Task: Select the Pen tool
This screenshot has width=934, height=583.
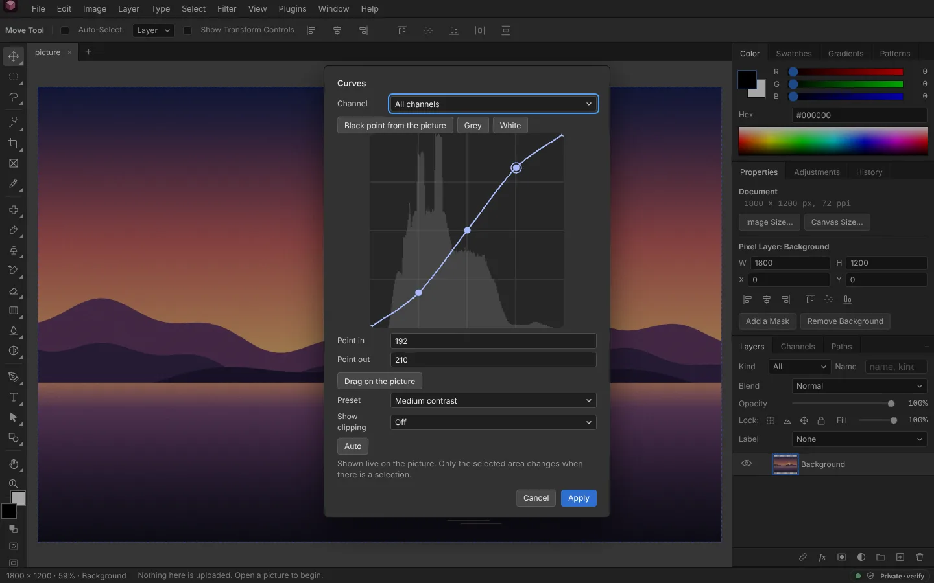Action: (14, 377)
